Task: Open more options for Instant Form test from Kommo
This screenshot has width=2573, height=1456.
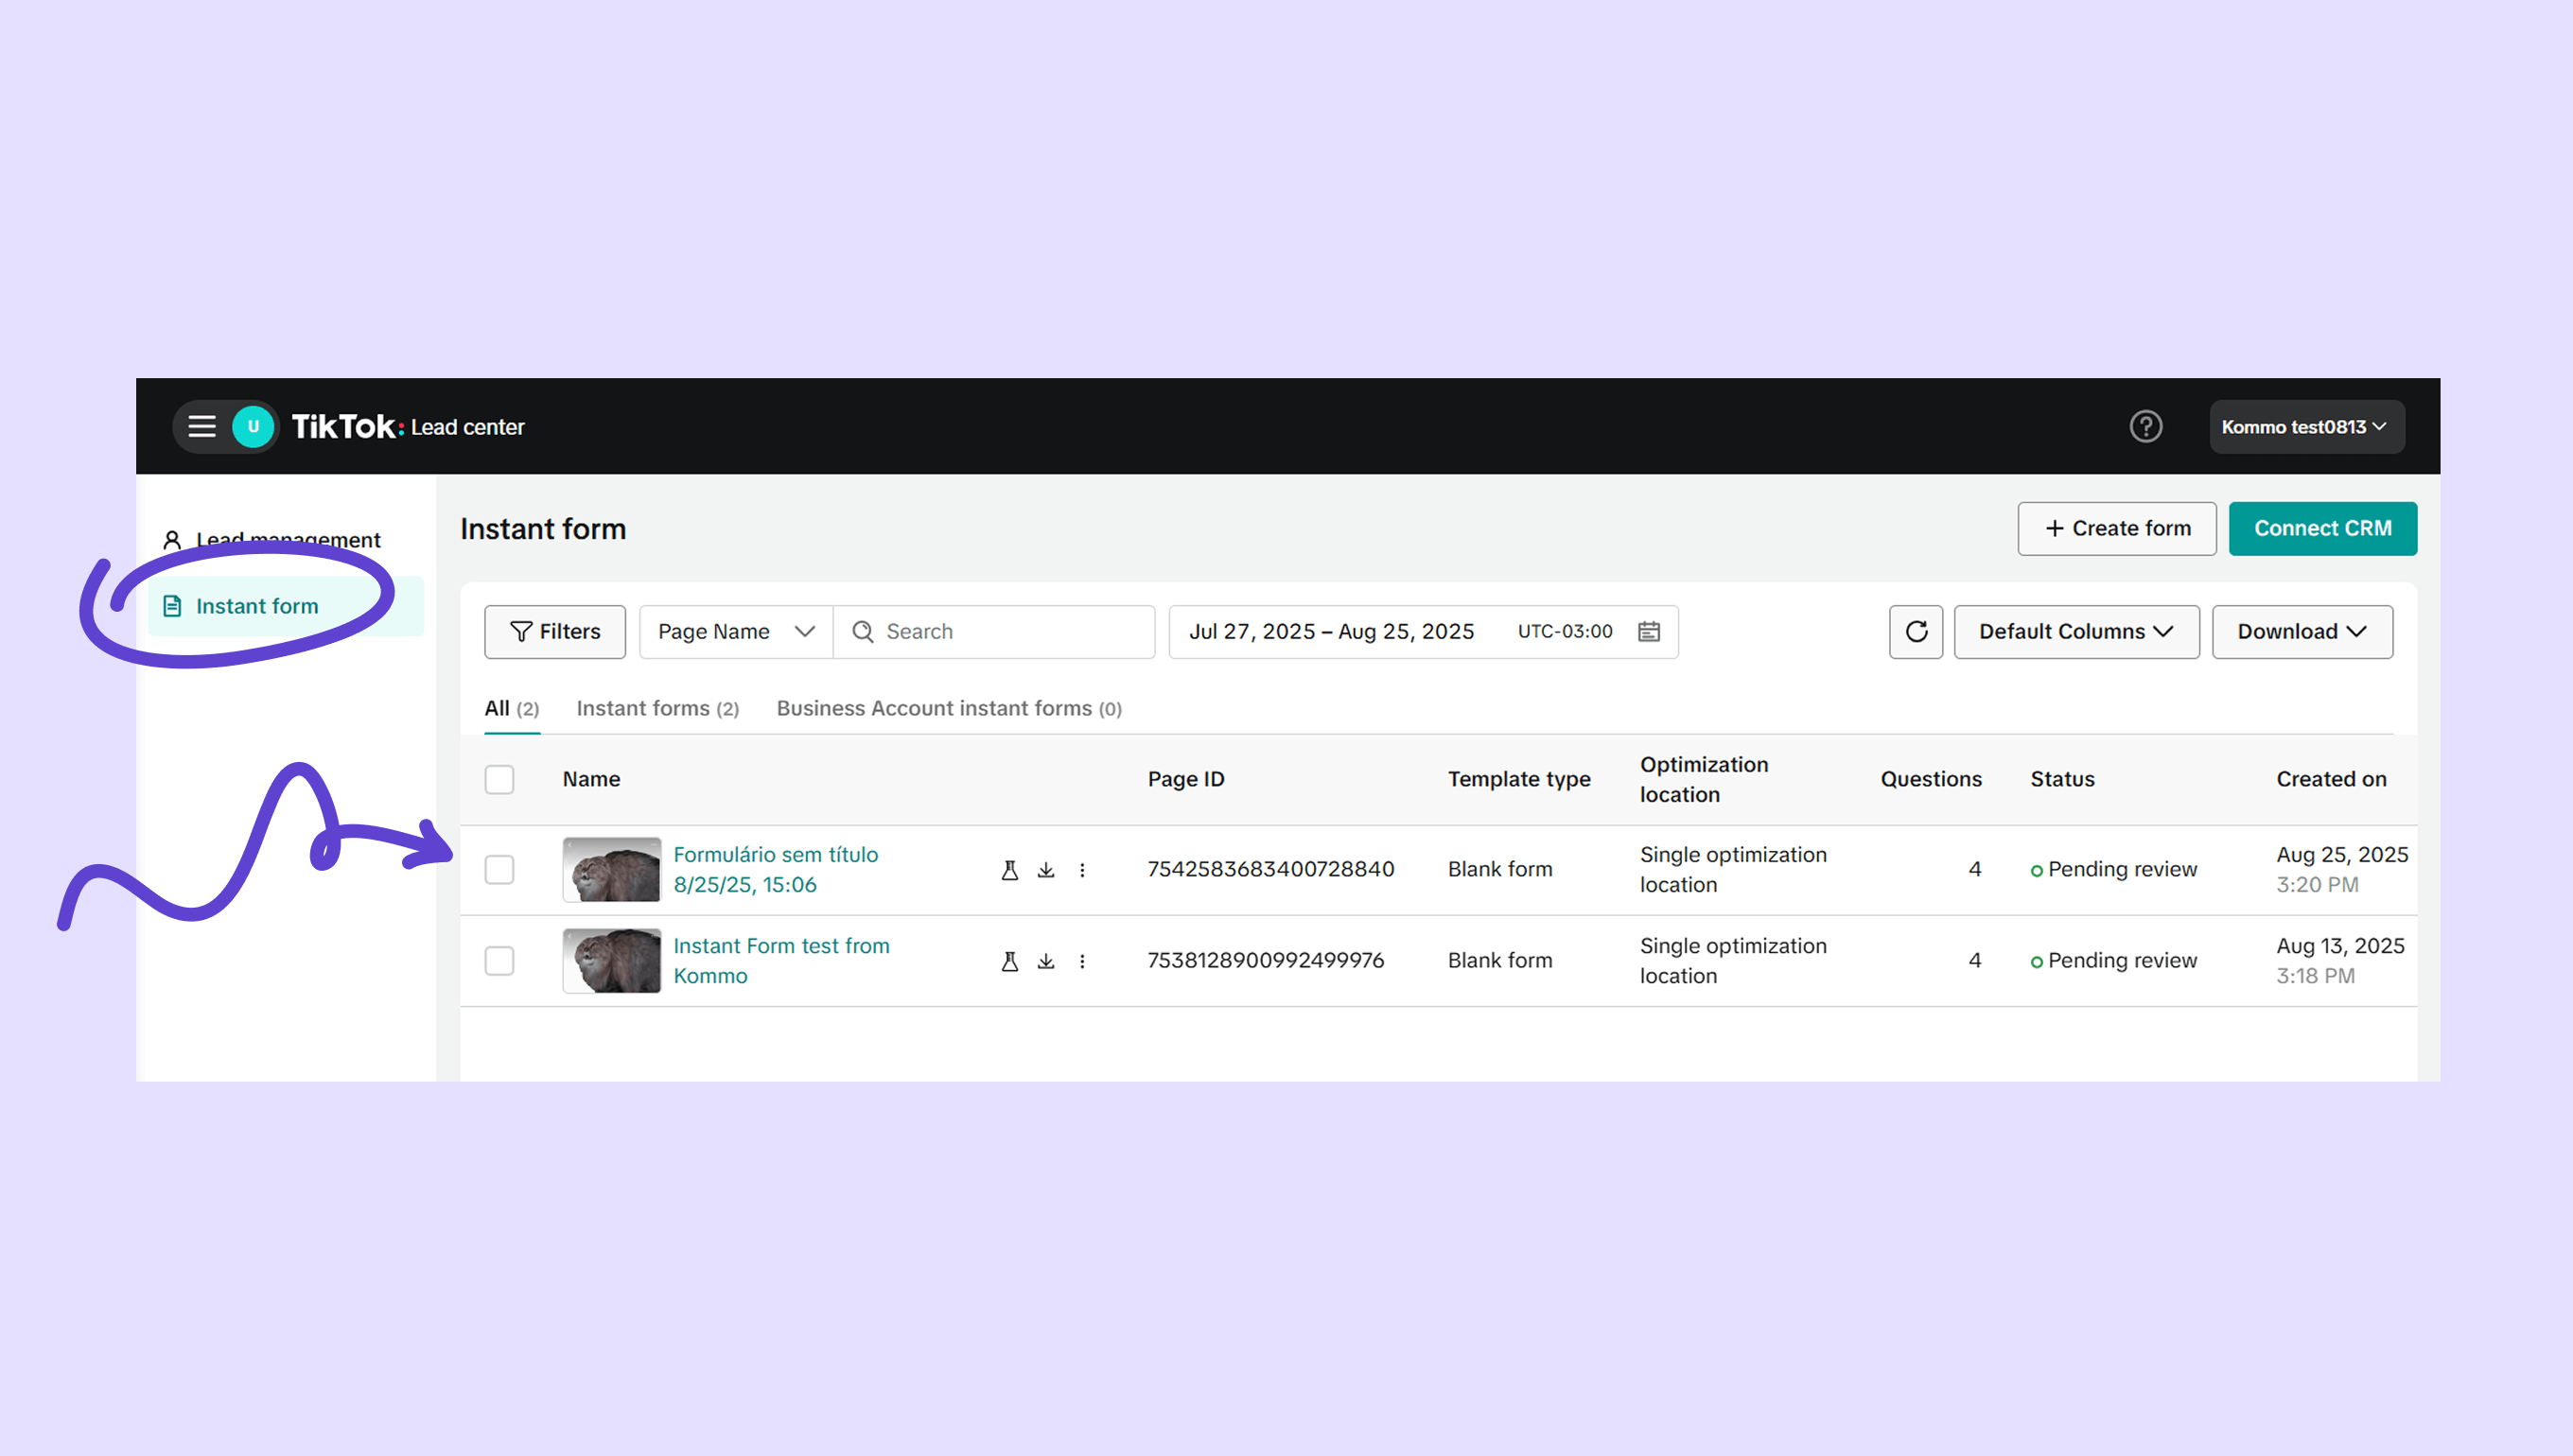Action: pos(1081,961)
